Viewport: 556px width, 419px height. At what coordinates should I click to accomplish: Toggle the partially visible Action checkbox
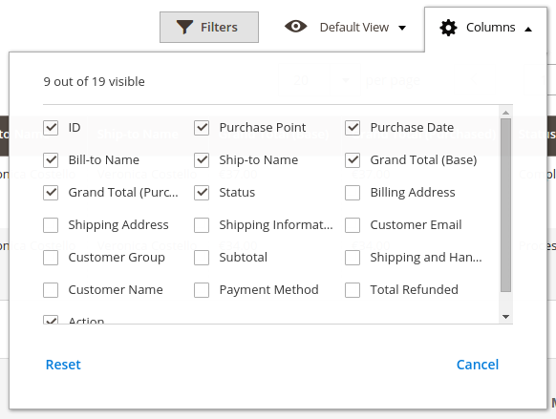(x=51, y=320)
